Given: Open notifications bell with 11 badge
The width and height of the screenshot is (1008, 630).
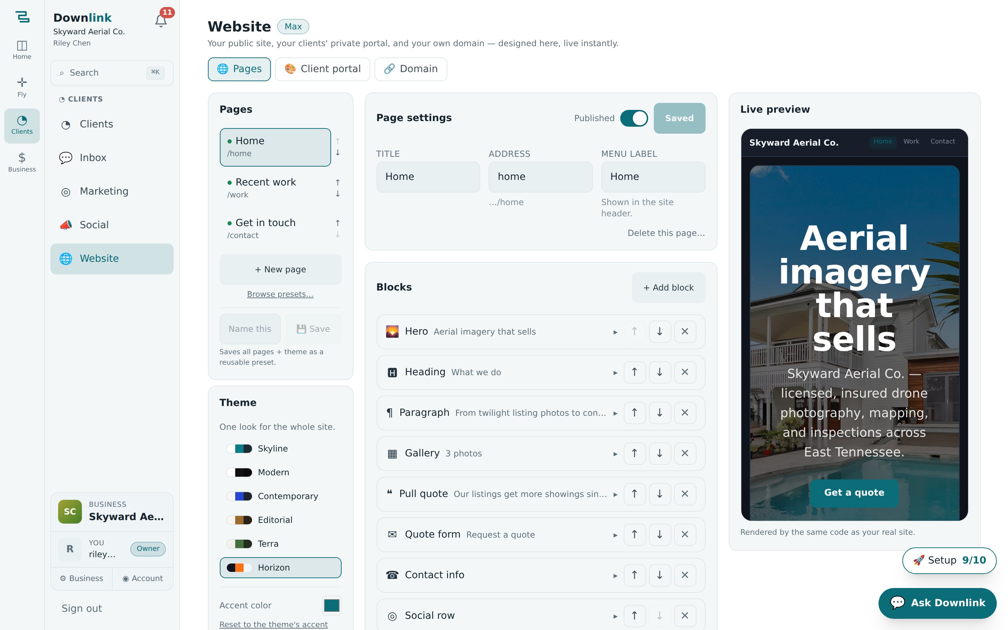Looking at the screenshot, I should (x=161, y=20).
